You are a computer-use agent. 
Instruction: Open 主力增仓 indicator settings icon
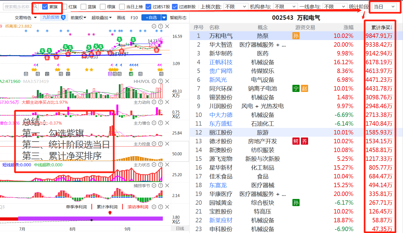point(154,123)
